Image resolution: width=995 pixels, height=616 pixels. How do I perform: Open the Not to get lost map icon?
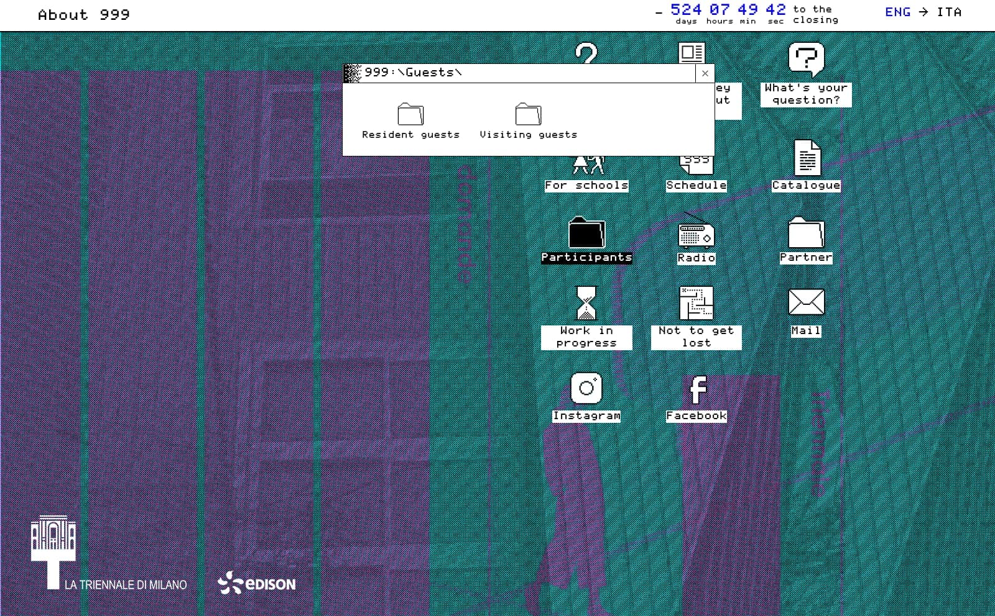[x=696, y=303]
